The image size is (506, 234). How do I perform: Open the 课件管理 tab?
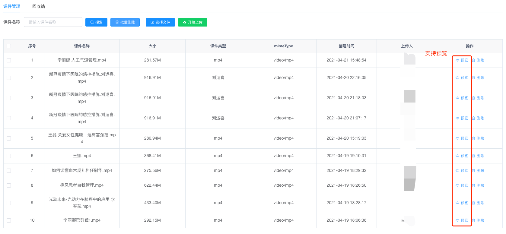(x=12, y=6)
